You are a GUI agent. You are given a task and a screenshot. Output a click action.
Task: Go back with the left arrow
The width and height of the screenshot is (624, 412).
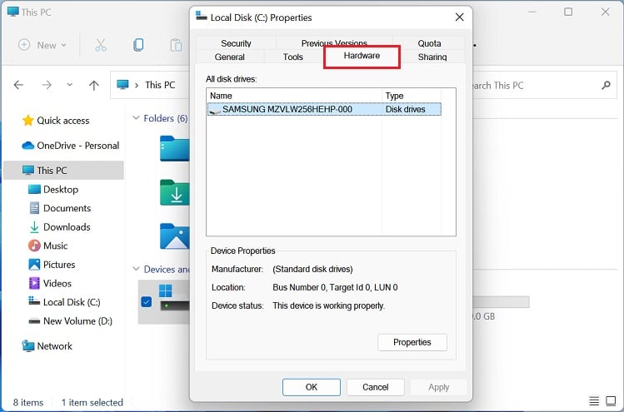tap(18, 85)
